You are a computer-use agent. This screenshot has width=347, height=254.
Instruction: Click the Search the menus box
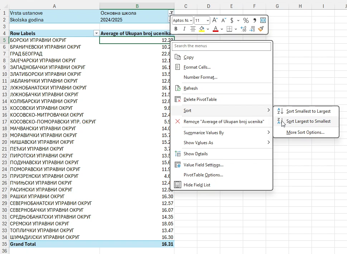click(x=221, y=46)
